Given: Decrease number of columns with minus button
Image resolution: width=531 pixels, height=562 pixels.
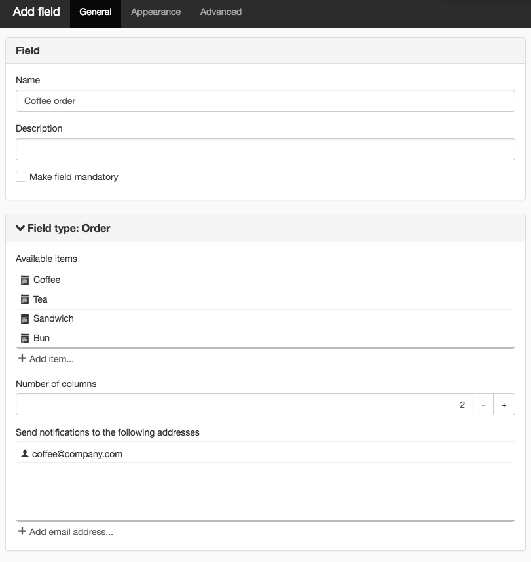Looking at the screenshot, I should [x=483, y=404].
